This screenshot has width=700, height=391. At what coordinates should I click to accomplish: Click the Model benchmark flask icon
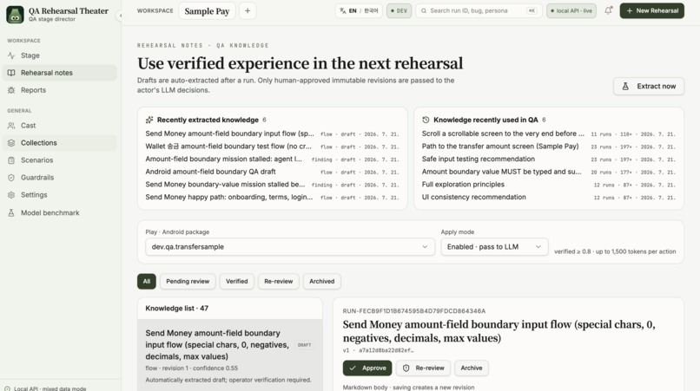(x=11, y=212)
